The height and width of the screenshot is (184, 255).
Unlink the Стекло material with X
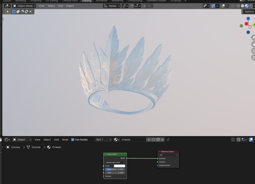pyautogui.click(x=162, y=139)
